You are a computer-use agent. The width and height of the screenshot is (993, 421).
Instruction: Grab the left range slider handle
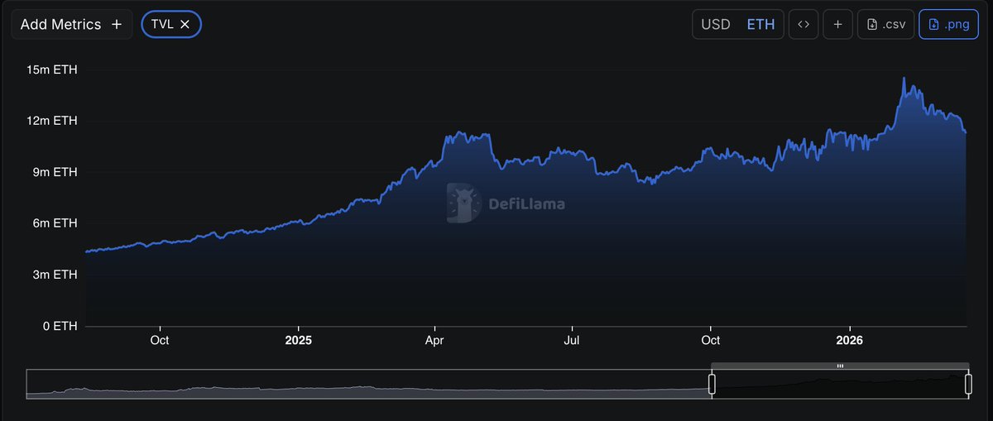(x=711, y=384)
